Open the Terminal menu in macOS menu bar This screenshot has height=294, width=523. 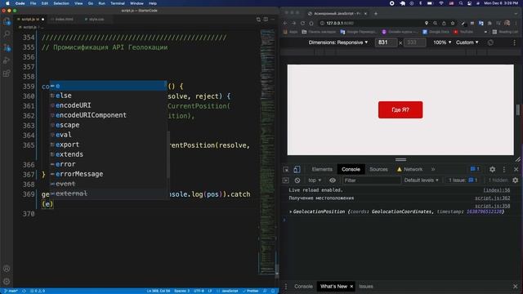tap(118, 3)
